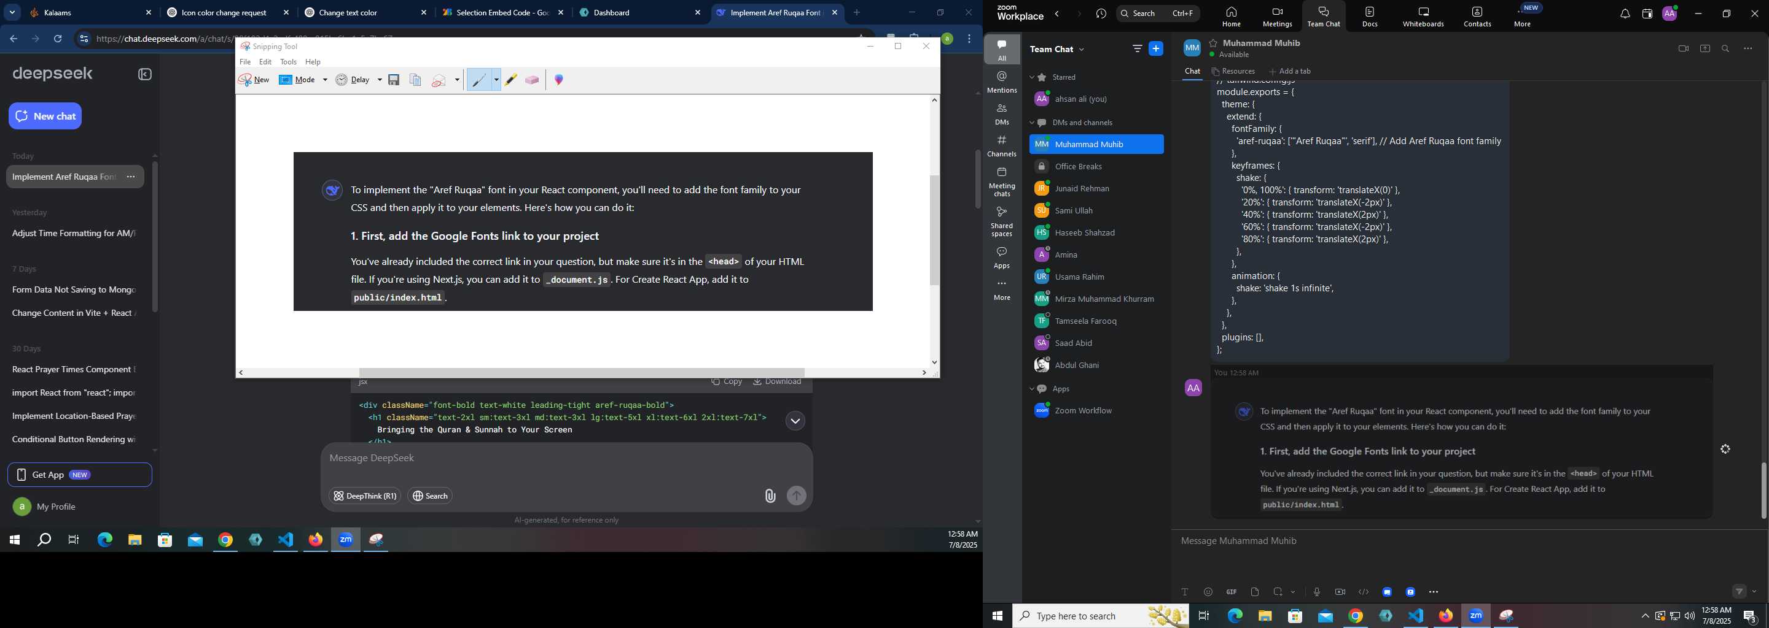
Task: Collapse the Apps section in Zoom sidebar
Action: 1031,389
